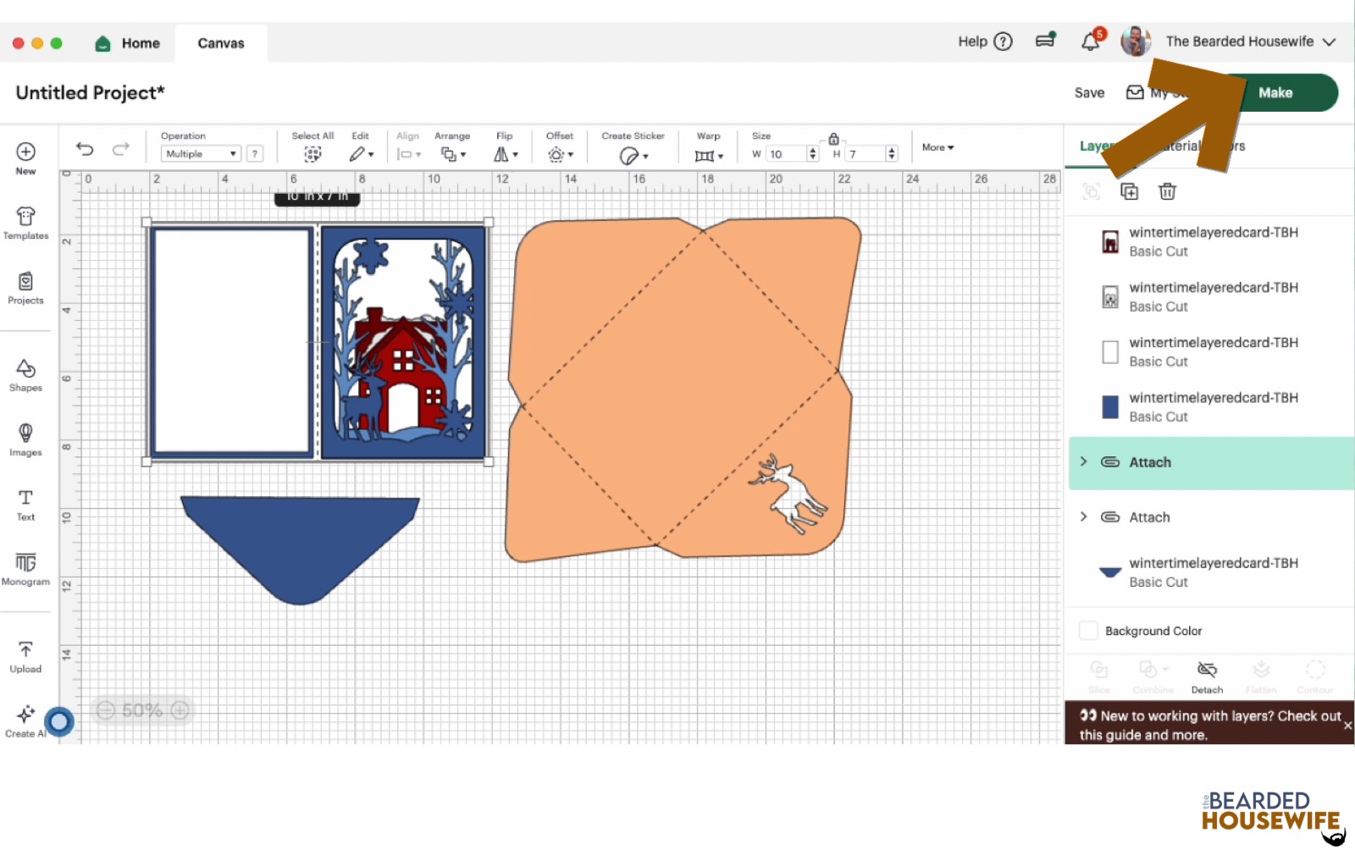This screenshot has width=1355, height=861.
Task: Open the Operation dropdown
Action: (201, 154)
